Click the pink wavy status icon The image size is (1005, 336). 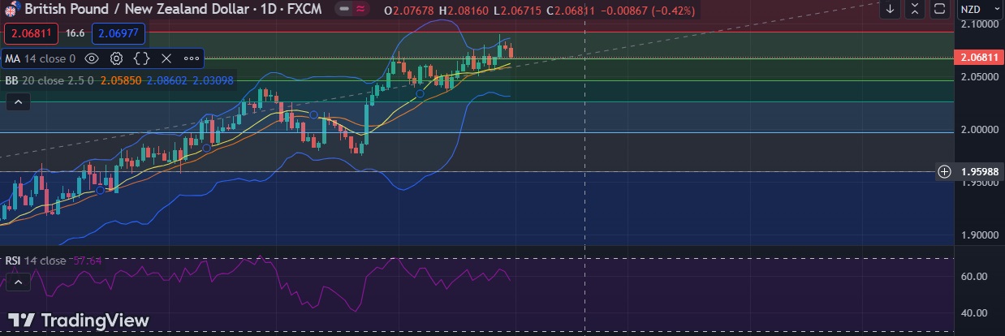click(x=360, y=9)
